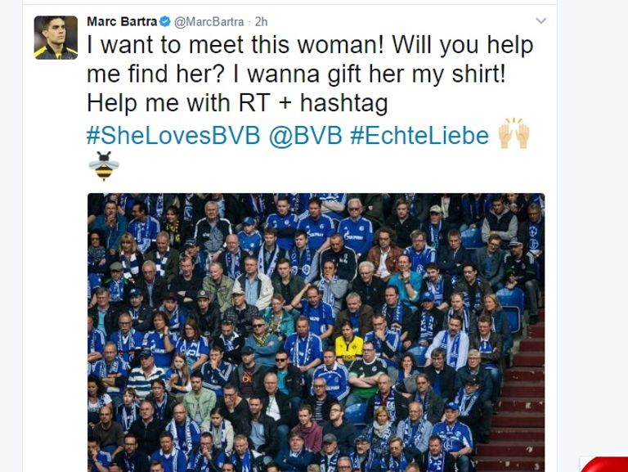Click the tweet text to open details
Screen dimensions: 628x472
pos(310,74)
